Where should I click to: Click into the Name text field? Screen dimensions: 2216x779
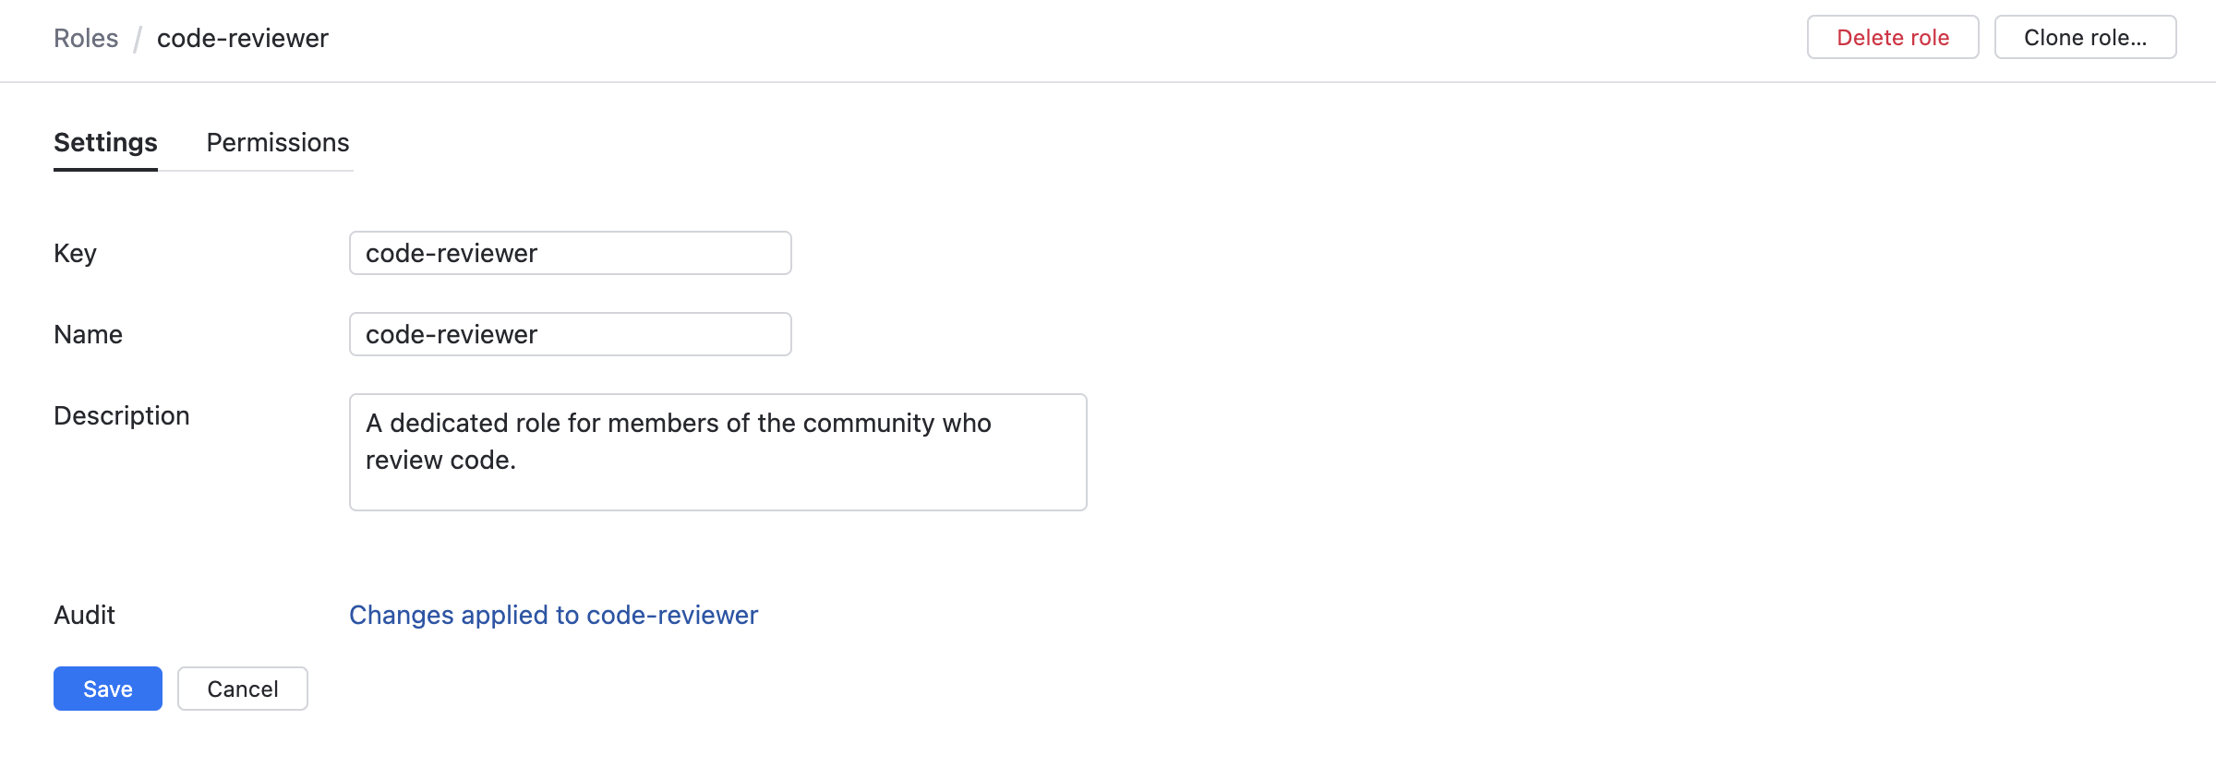point(646,334)
